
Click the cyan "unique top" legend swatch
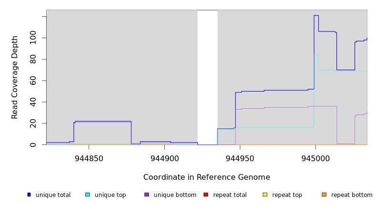(88, 195)
